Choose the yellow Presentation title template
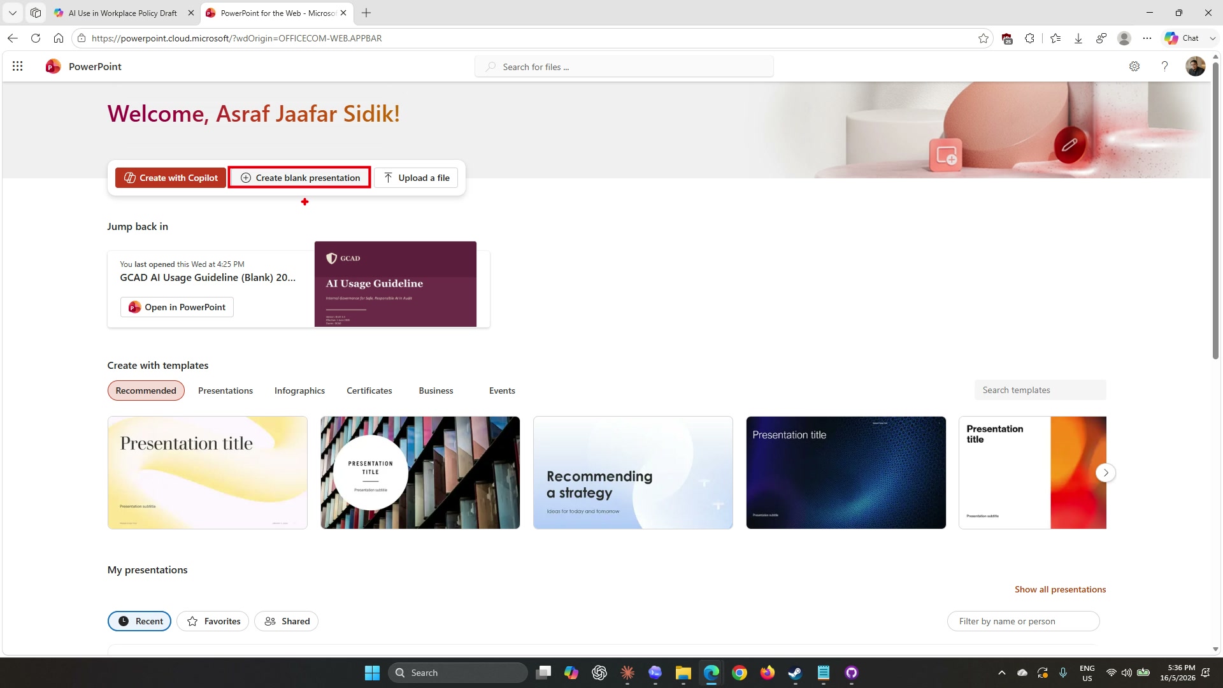Screen dimensions: 1223x688 pos(208,473)
